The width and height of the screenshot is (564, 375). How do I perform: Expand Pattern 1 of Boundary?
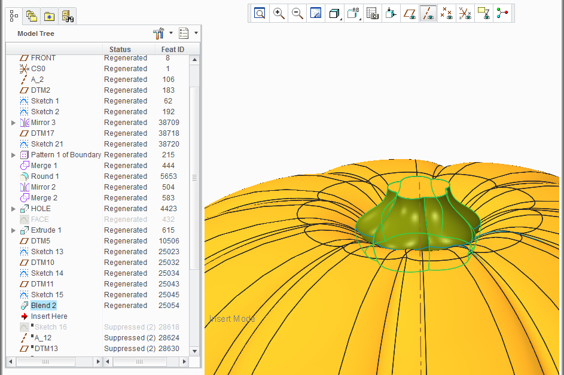coord(13,155)
